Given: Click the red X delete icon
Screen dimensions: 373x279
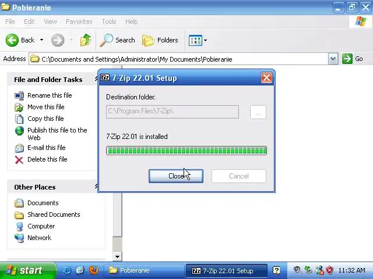Looking at the screenshot, I should (19, 160).
